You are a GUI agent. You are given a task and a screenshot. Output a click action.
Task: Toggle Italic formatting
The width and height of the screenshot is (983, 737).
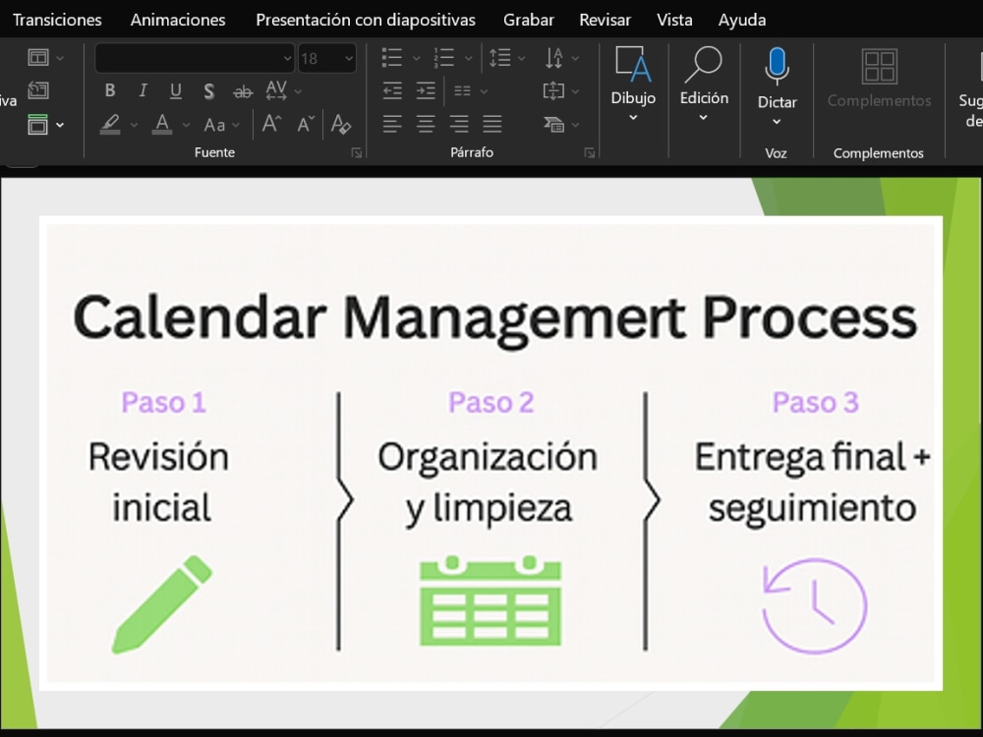pos(143,90)
